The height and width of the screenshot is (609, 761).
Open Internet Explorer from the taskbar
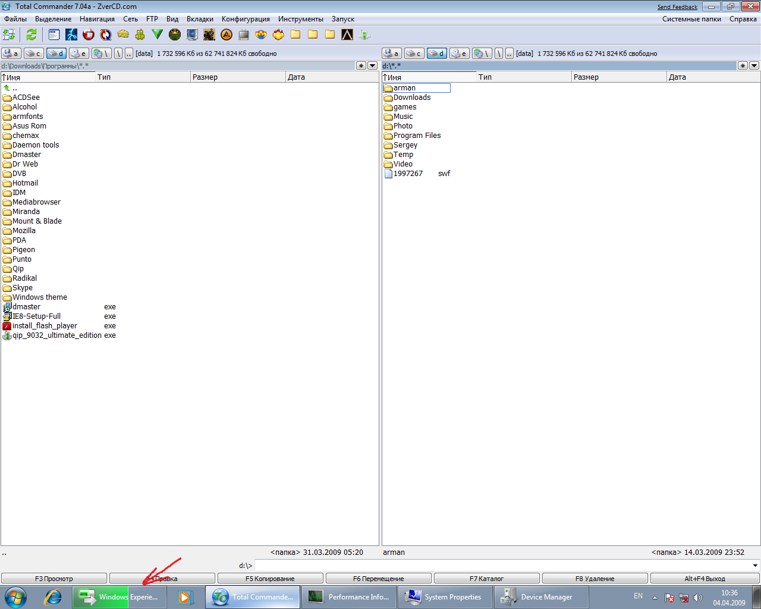pyautogui.click(x=54, y=597)
